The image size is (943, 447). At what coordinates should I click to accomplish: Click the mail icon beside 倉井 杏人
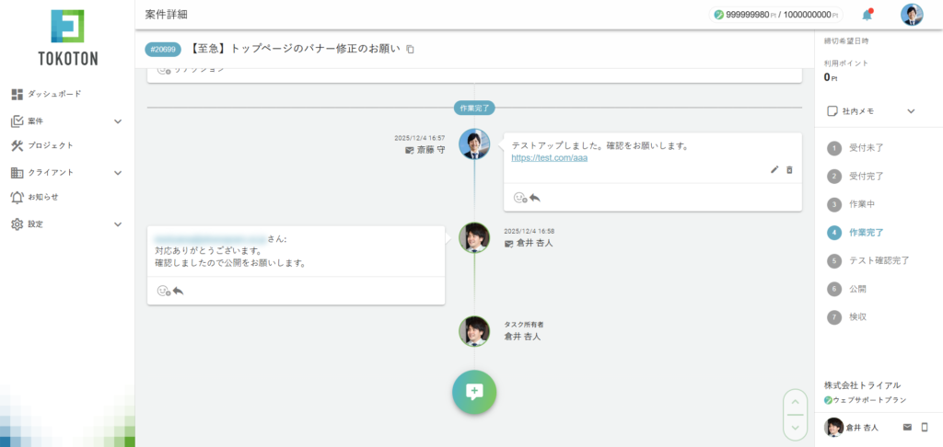tap(907, 427)
